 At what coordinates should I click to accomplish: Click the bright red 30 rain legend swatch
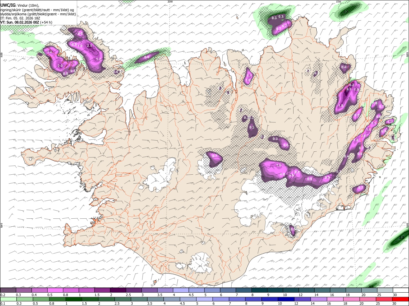click(400, 299)
